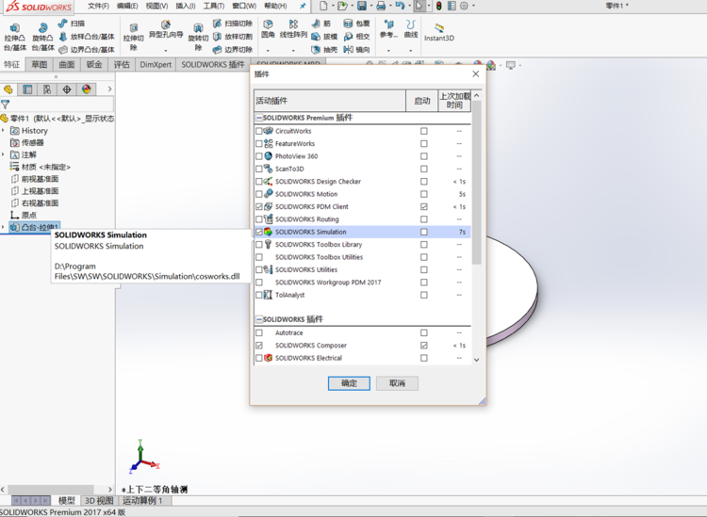Open the 插入(I) menu
The height and width of the screenshot is (517, 707).
186,6
